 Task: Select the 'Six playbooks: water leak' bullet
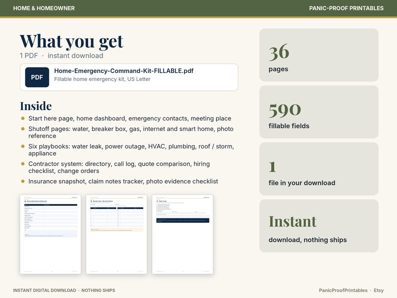click(x=131, y=150)
